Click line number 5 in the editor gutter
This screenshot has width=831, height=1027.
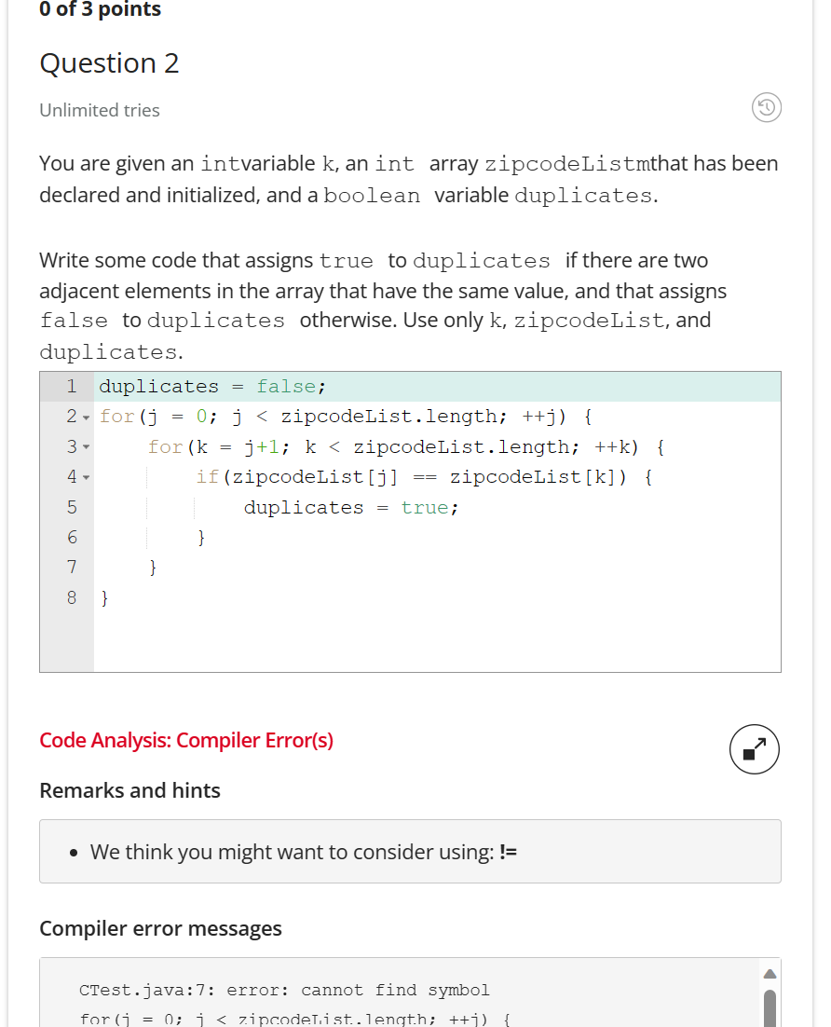(x=71, y=507)
